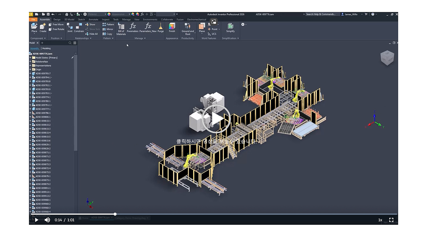Click the Help question mark icon
433x236 pixels.
[x=373, y=14]
